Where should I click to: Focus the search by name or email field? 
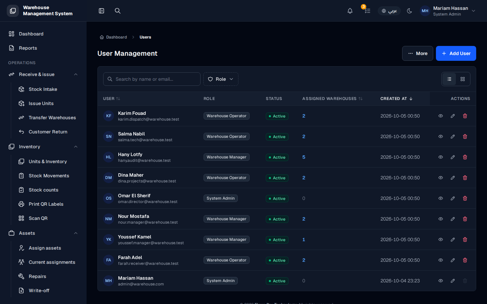(x=152, y=79)
